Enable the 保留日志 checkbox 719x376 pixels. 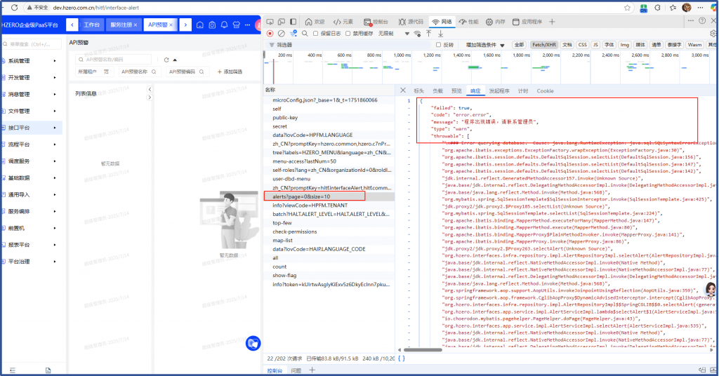tap(316, 33)
